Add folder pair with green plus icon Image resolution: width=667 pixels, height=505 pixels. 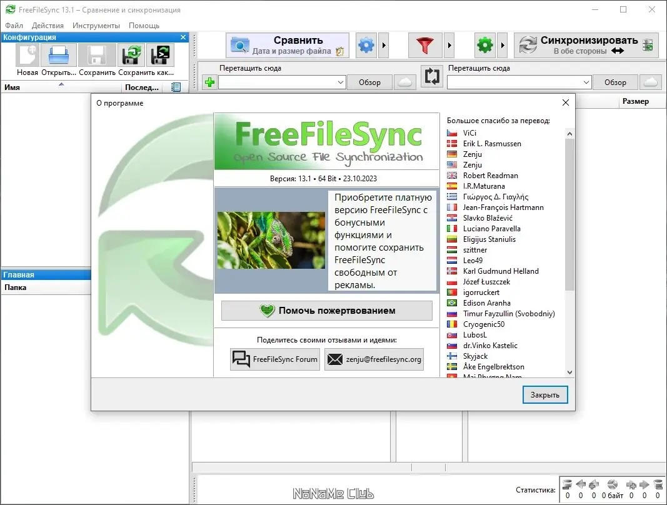(209, 82)
